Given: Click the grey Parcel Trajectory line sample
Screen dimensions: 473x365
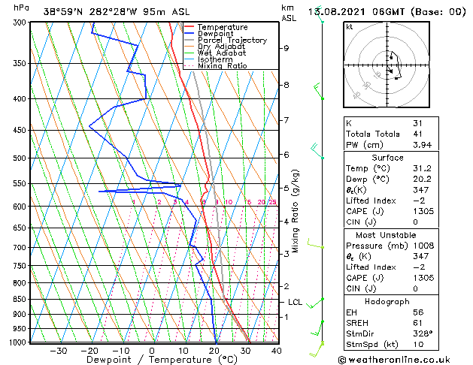Looking at the screenshot, I should click(190, 40).
